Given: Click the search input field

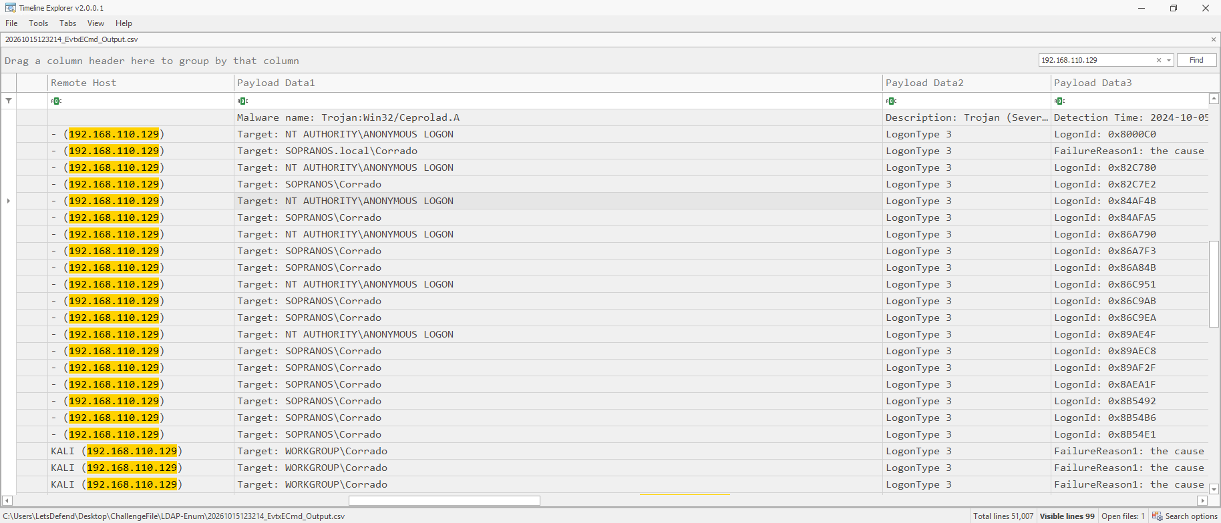Looking at the screenshot, I should tap(1096, 60).
